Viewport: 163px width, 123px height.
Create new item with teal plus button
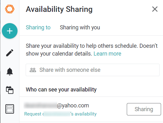pos(10,31)
